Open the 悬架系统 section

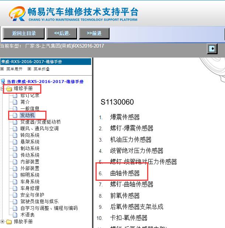pos(30,142)
